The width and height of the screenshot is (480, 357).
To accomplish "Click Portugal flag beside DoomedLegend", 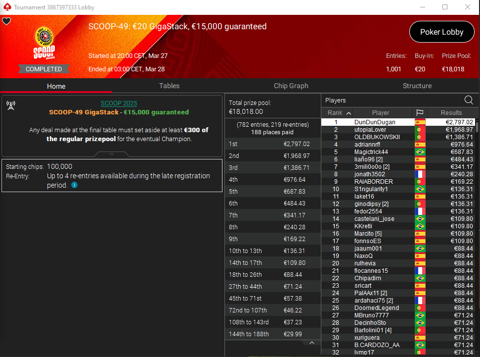I will 420,308.
